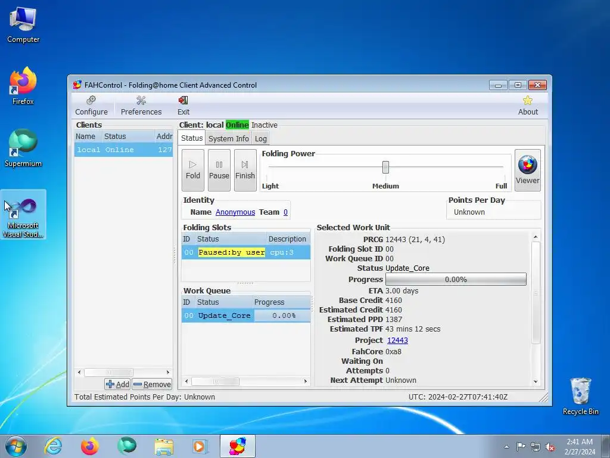This screenshot has width=610, height=458.
Task: Sort Clients by Status column header
Action: (x=128, y=137)
